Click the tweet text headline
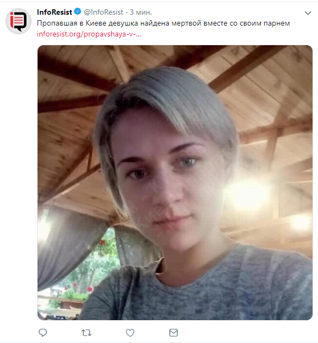This screenshot has height=343, width=318. (163, 23)
